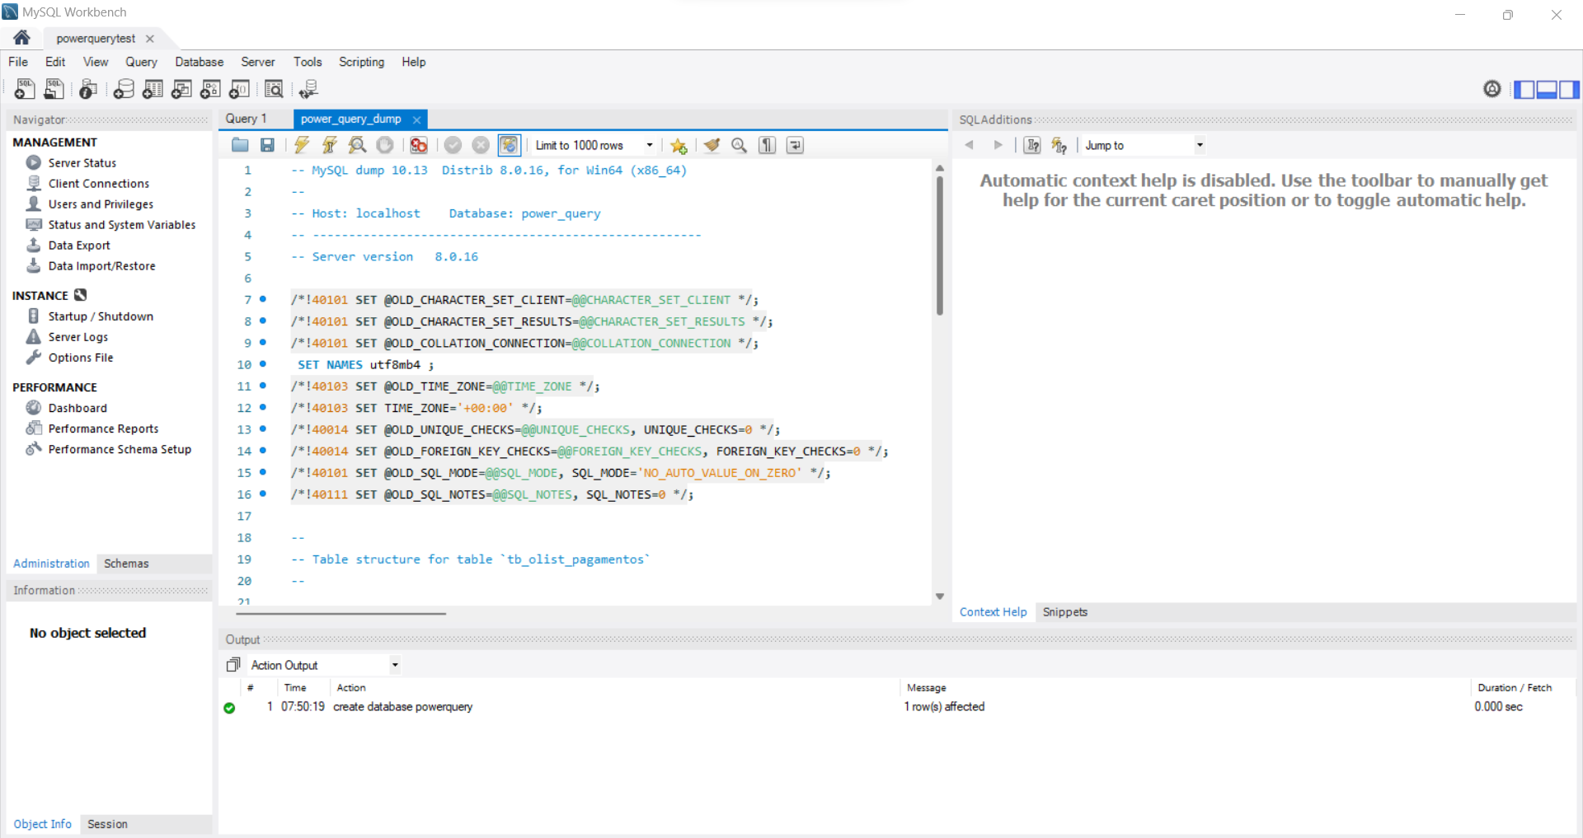The height and width of the screenshot is (838, 1583).
Task: Execute statement under cursor icon
Action: pos(330,145)
